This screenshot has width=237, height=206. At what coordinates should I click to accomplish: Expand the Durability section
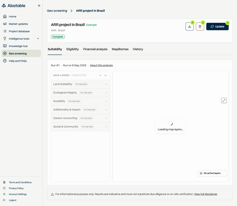81,101
